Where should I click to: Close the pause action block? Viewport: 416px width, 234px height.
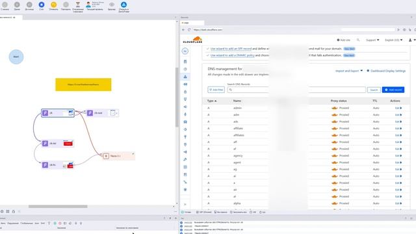[x=133, y=153]
